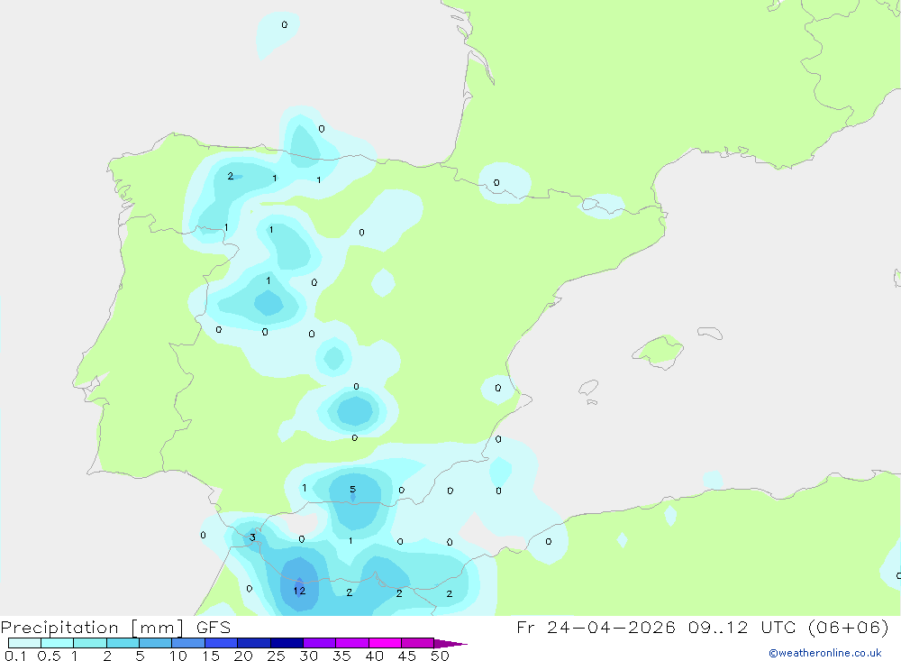Click the '0.5' legend scale label
Image resolution: width=901 pixels, height=661 pixels.
tap(49, 656)
